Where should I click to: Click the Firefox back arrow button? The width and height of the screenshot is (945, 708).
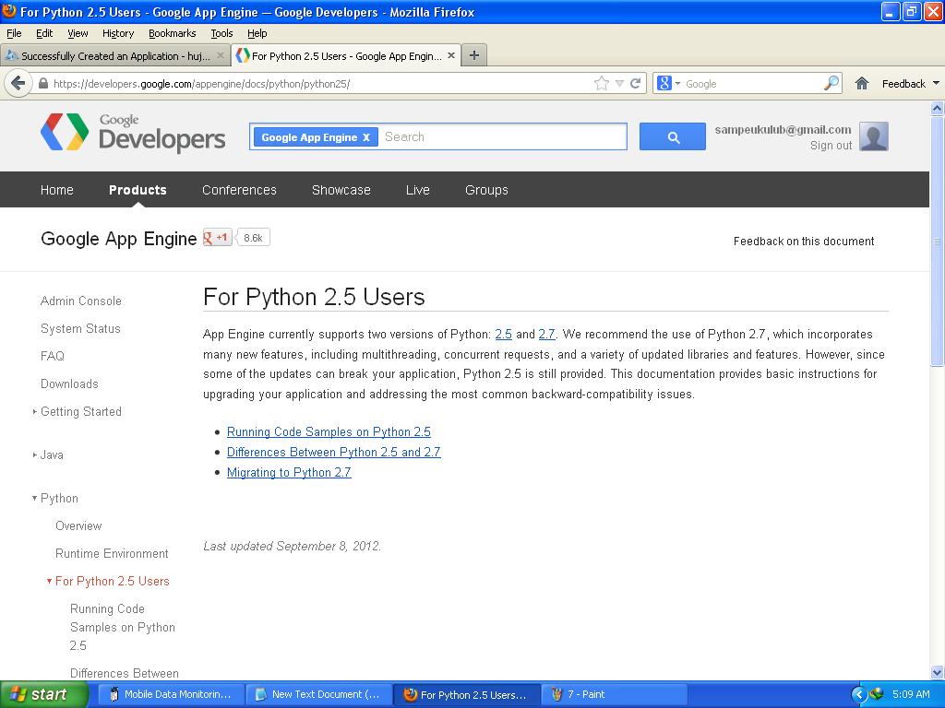[18, 83]
